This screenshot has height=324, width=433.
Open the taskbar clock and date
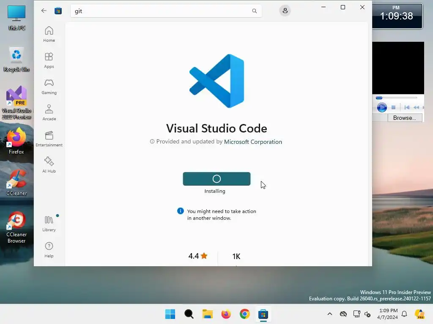387,314
